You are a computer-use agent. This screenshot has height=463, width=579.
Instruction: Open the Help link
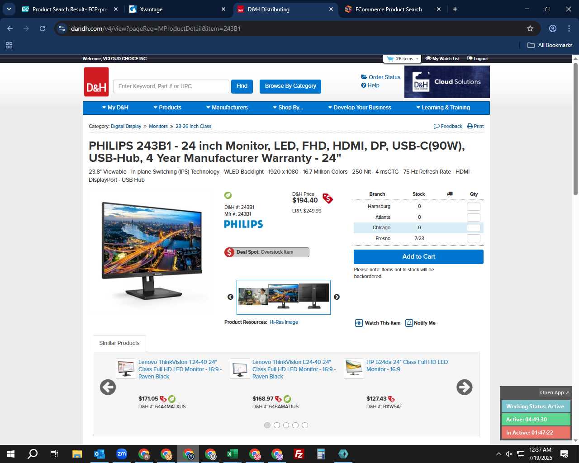[x=370, y=85]
